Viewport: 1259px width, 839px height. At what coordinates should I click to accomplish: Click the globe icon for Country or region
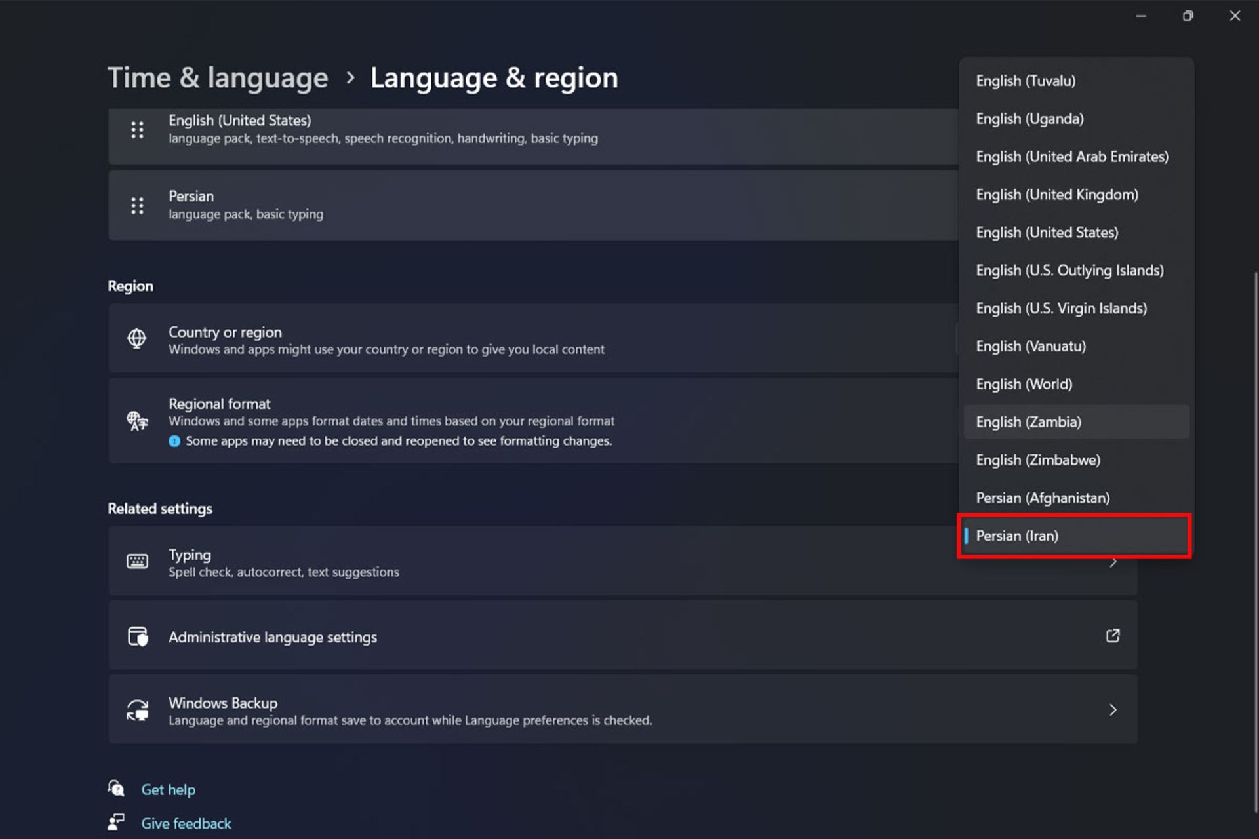point(136,339)
